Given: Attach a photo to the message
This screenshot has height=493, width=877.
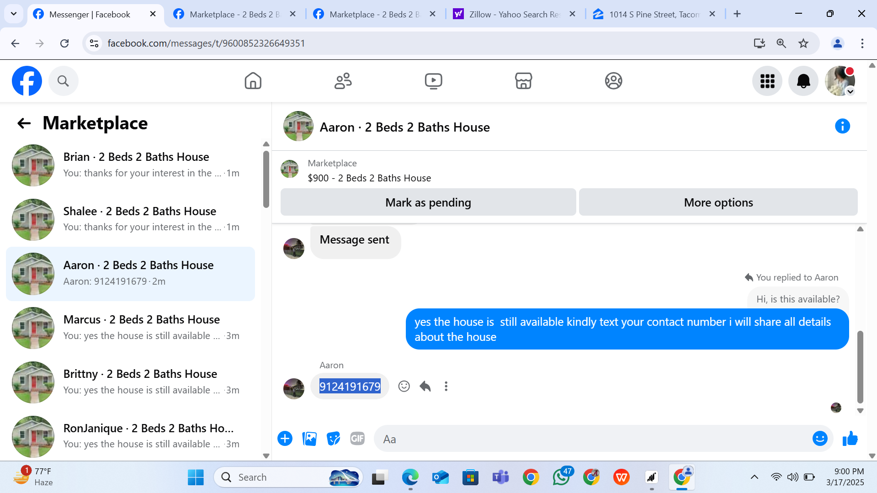Looking at the screenshot, I should (x=309, y=439).
